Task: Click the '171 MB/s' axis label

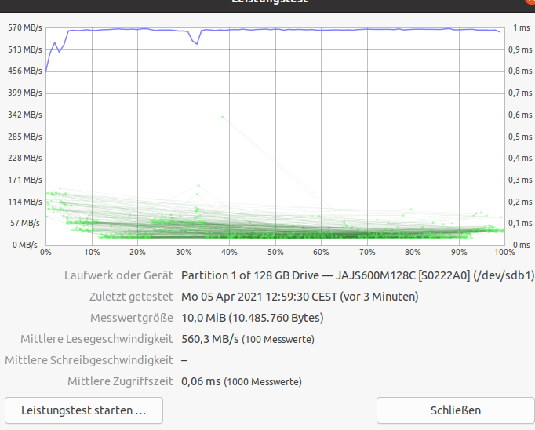Action: [x=25, y=180]
